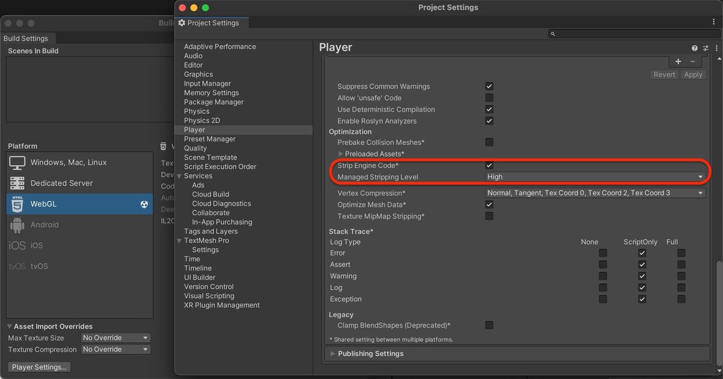Open the Project Settings kebab menu
The height and width of the screenshot is (379, 723).
(x=714, y=22)
